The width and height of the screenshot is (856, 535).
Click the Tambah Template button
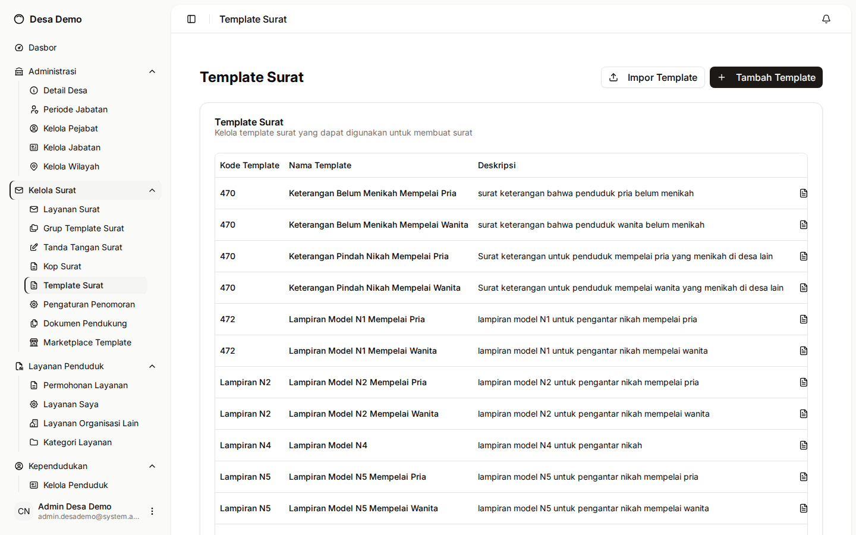(766, 77)
